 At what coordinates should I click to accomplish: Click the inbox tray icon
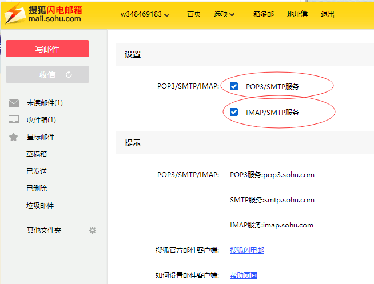pos(14,120)
